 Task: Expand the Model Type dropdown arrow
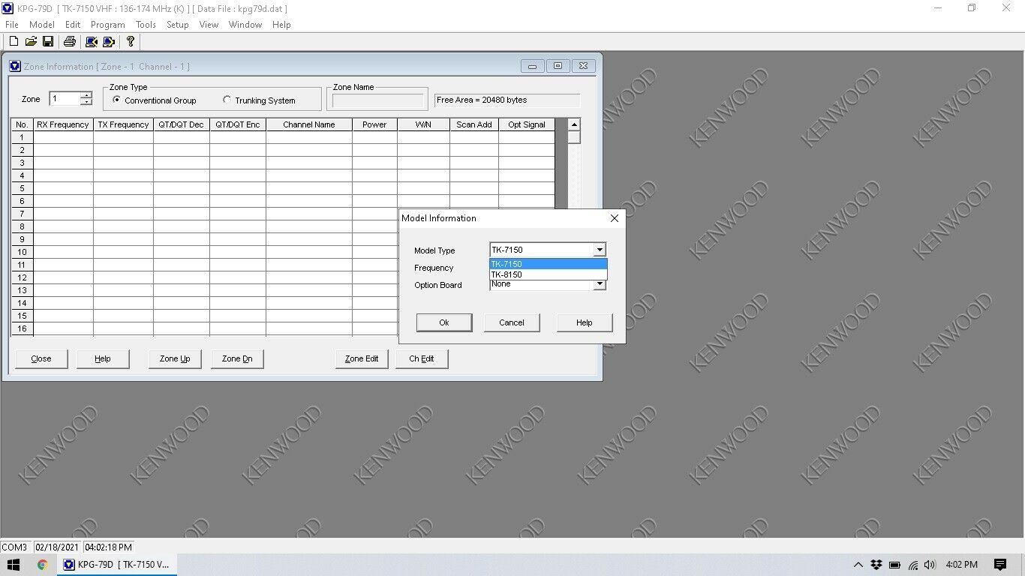pos(600,250)
